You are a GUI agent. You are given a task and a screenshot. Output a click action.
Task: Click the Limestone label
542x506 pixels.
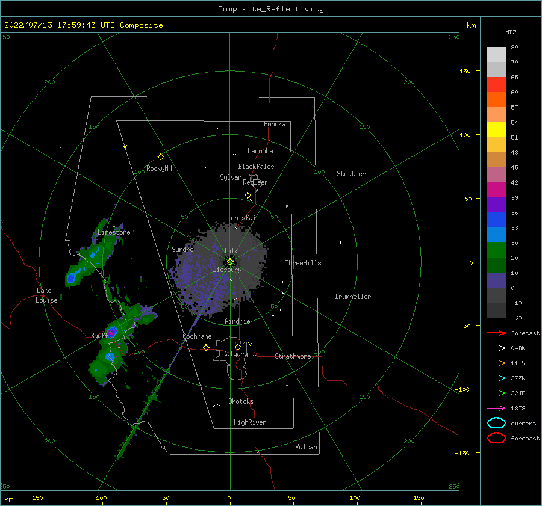coord(114,232)
